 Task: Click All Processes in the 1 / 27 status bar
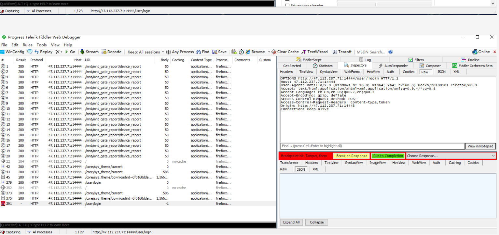coord(40,232)
